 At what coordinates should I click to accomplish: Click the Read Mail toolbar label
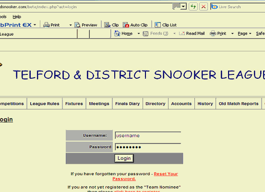(x=195, y=34)
